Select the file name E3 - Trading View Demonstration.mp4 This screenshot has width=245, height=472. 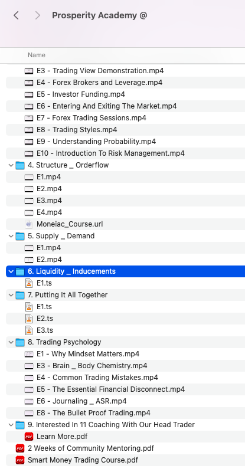(100, 71)
